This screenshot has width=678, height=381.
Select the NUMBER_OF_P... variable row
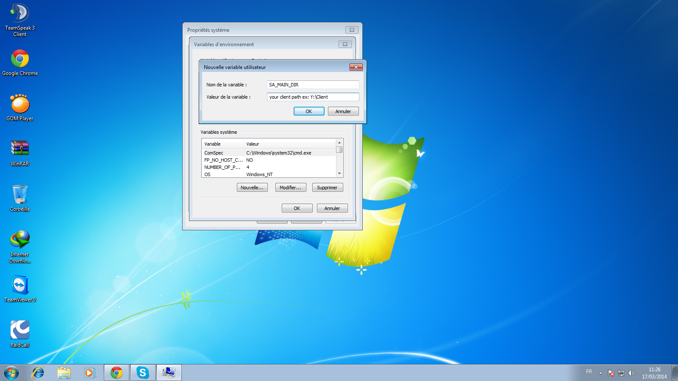(x=269, y=167)
